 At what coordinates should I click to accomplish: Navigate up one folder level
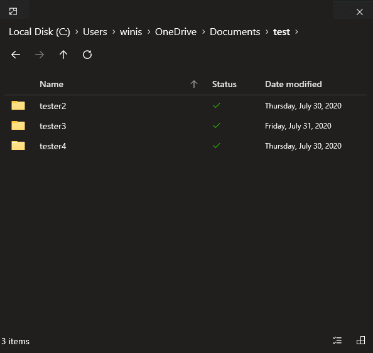[63, 55]
